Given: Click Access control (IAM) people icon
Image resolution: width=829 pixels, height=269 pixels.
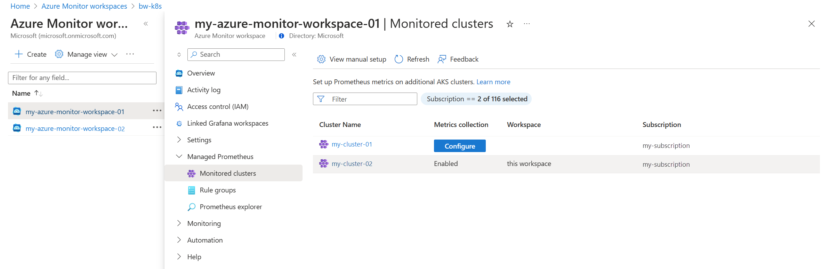Looking at the screenshot, I should coord(179,106).
